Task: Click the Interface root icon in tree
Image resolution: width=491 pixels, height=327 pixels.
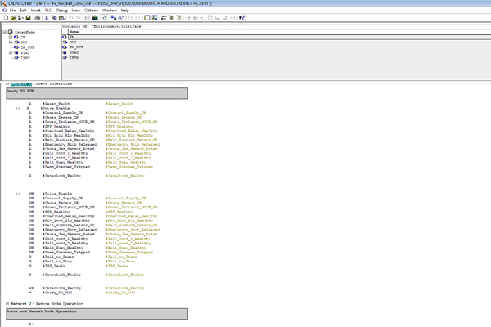Action: pyautogui.click(x=11, y=32)
